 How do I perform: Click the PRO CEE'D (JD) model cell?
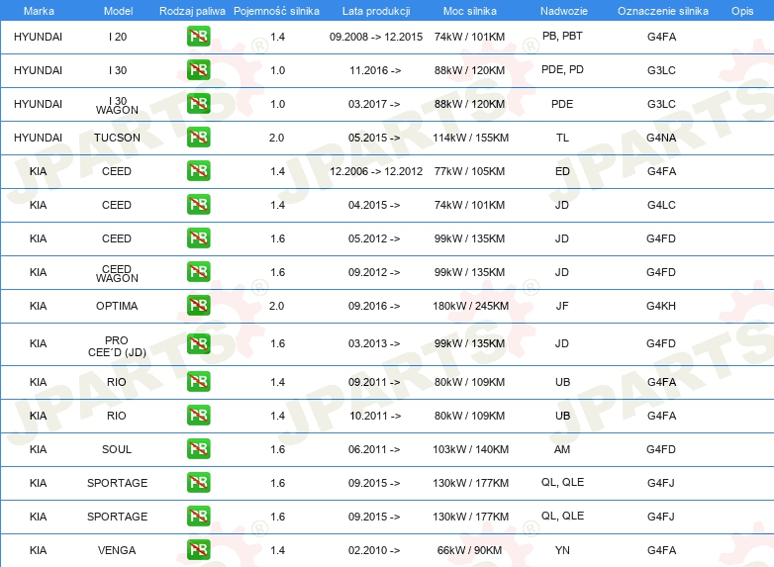pyautogui.click(x=117, y=346)
